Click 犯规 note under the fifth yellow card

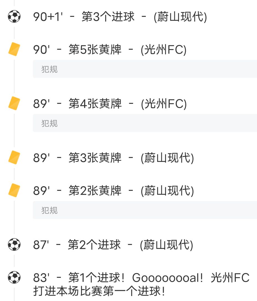[50, 69]
